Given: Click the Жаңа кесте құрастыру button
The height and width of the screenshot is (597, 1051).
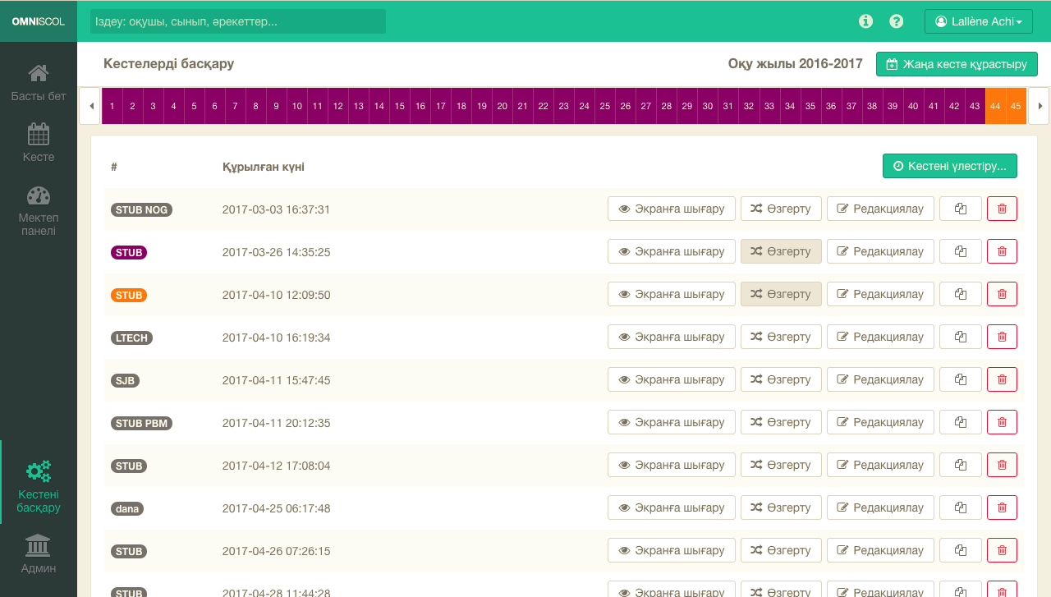Looking at the screenshot, I should click(957, 64).
